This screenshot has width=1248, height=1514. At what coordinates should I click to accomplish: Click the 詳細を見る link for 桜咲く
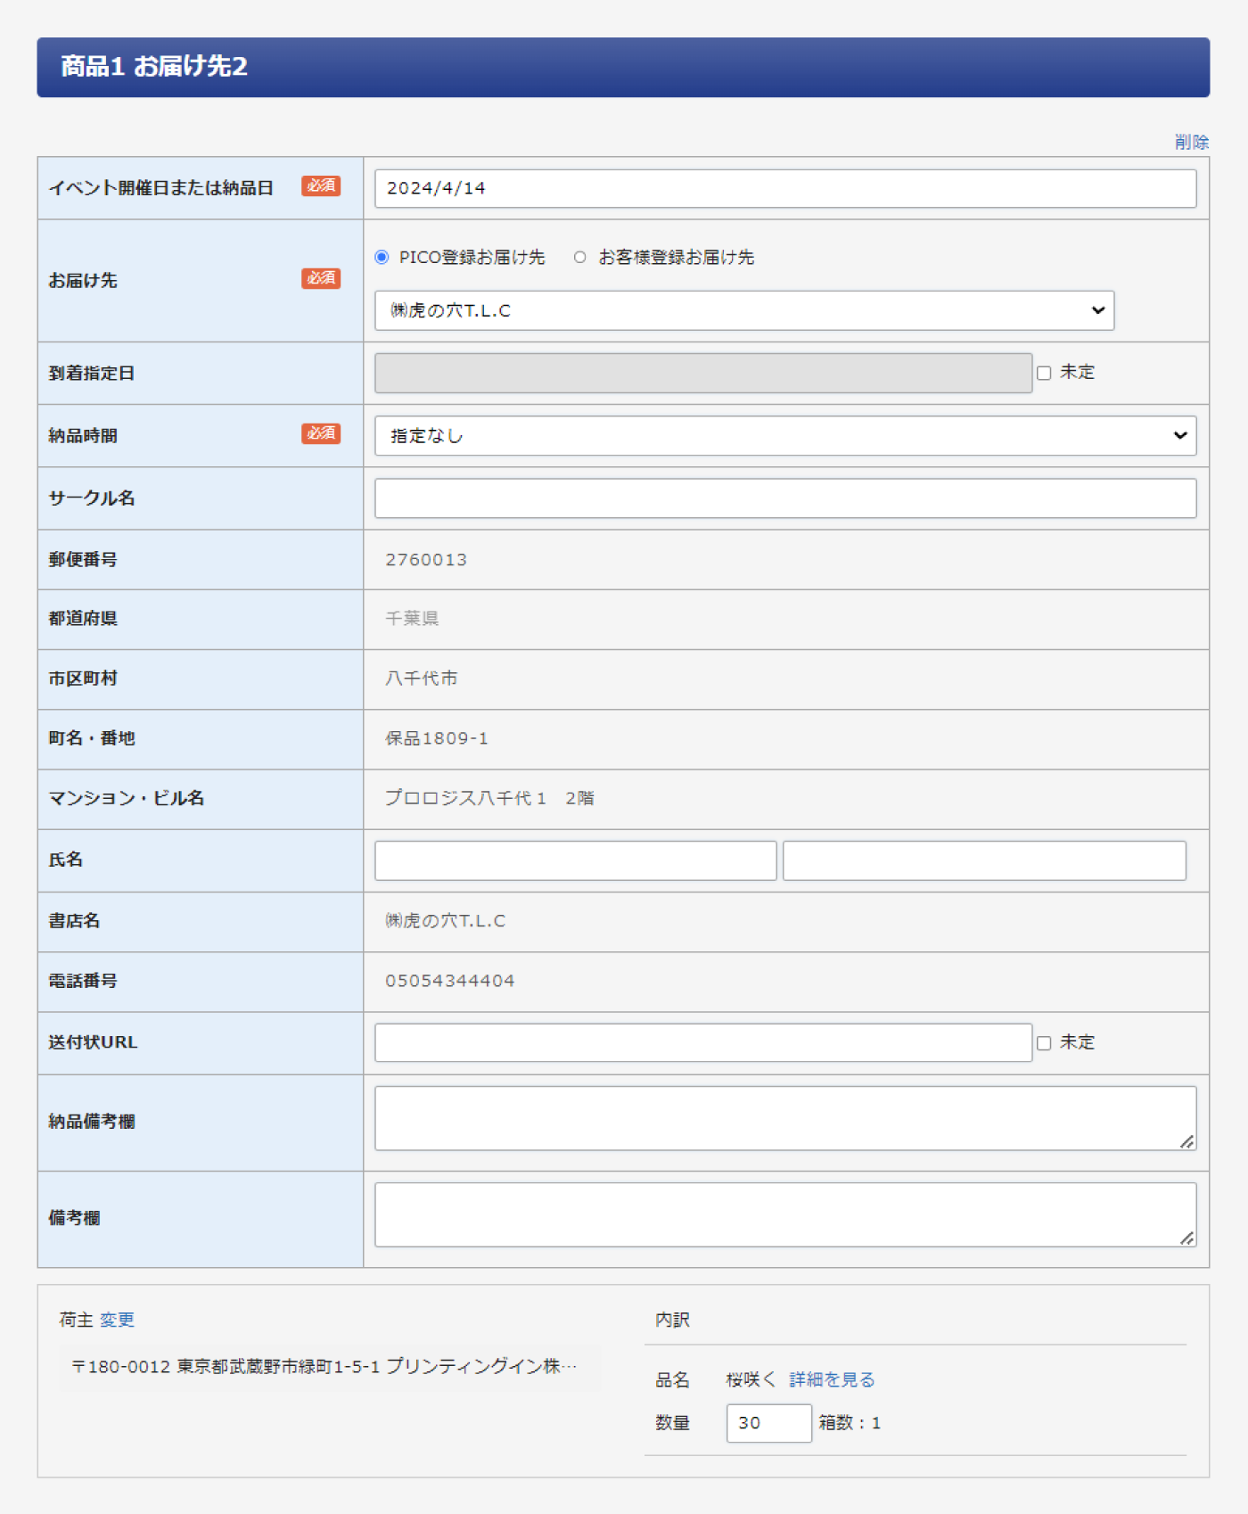[832, 1379]
